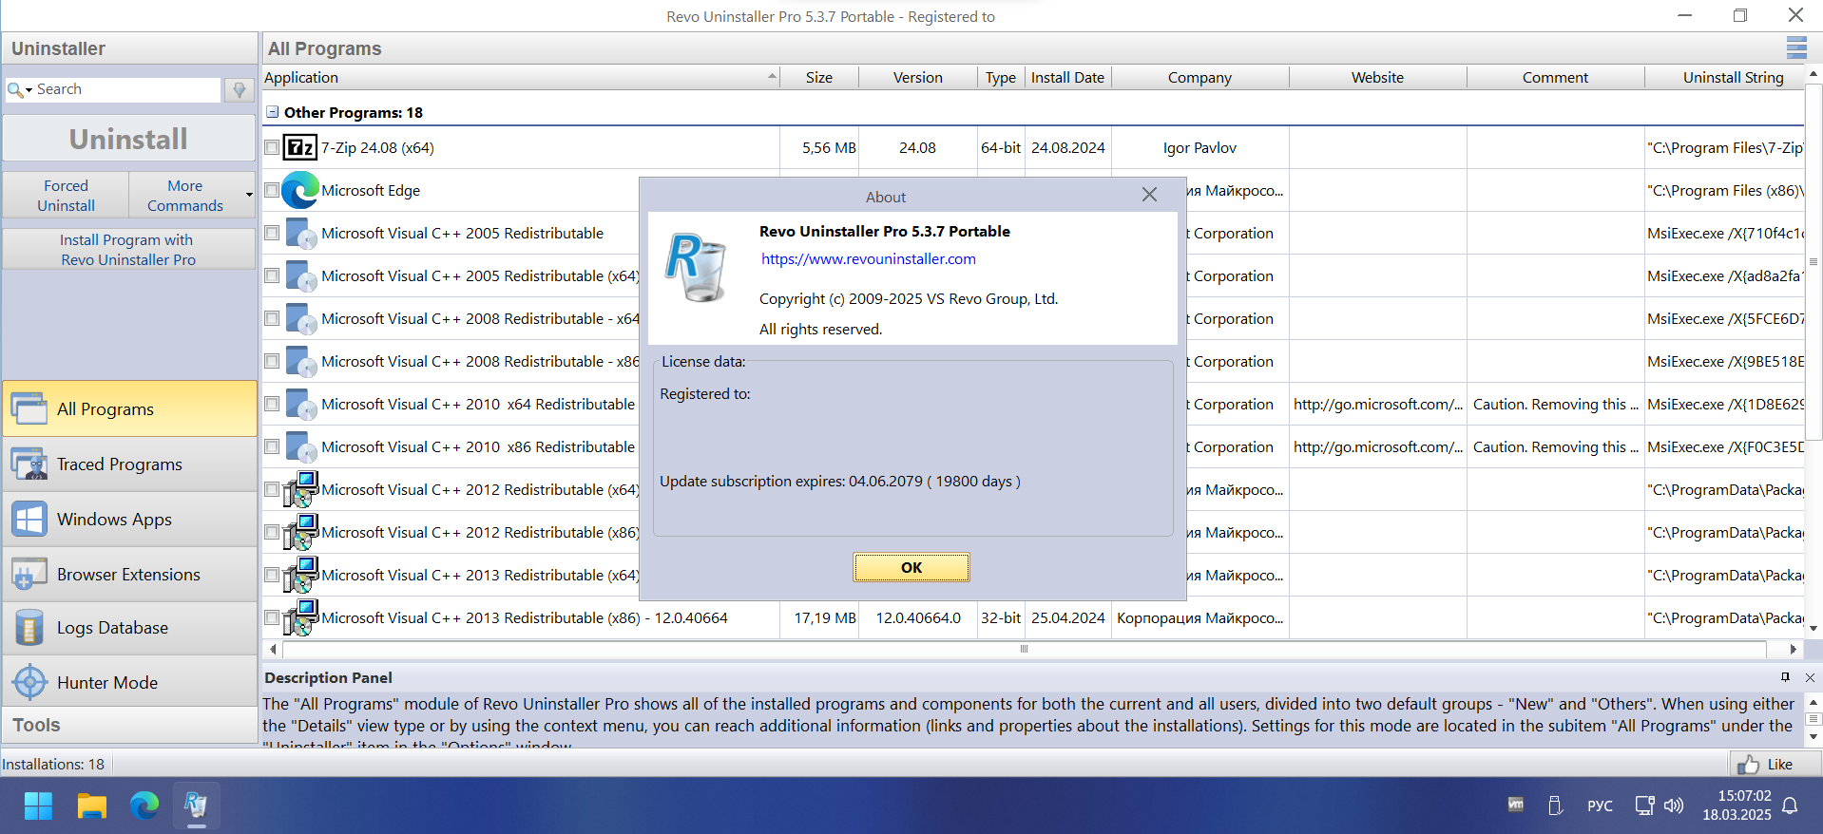Image resolution: width=1823 pixels, height=834 pixels.
Task: Click OK in the About dialog
Action: coord(911,567)
